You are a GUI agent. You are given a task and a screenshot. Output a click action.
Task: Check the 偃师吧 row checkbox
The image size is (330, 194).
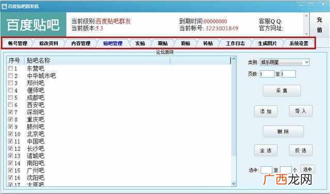[10, 90]
